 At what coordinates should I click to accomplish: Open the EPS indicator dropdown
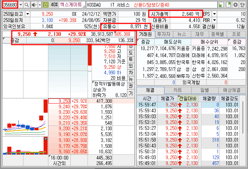(x=214, y=14)
